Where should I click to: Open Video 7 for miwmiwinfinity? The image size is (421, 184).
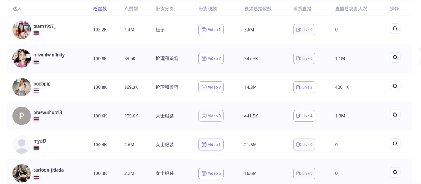point(211,58)
